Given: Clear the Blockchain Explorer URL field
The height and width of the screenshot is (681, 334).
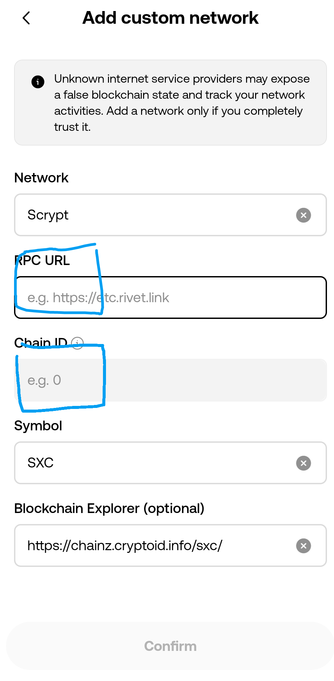Looking at the screenshot, I should pyautogui.click(x=304, y=546).
